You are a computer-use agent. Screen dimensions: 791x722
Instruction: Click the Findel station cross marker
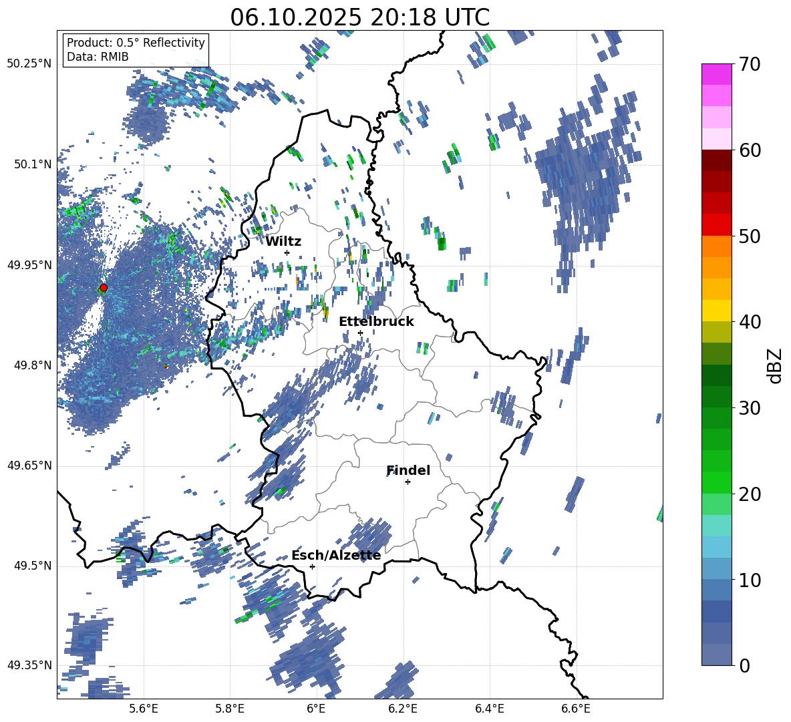[x=408, y=482]
